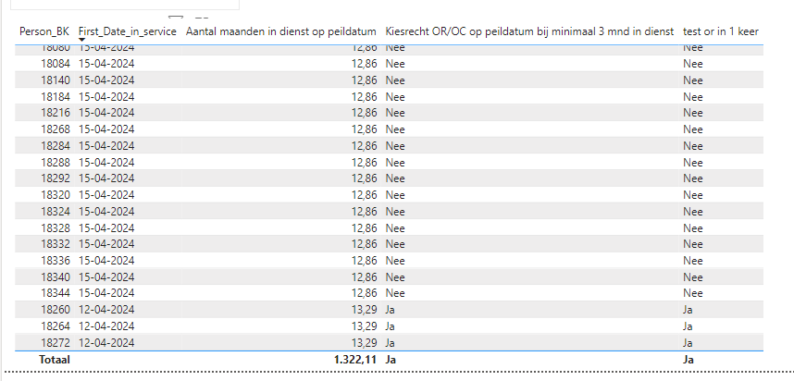Image resolution: width=794 pixels, height=381 pixels.
Task: Click Kiesrecht 'Ja' in row 18264
Action: tap(390, 326)
